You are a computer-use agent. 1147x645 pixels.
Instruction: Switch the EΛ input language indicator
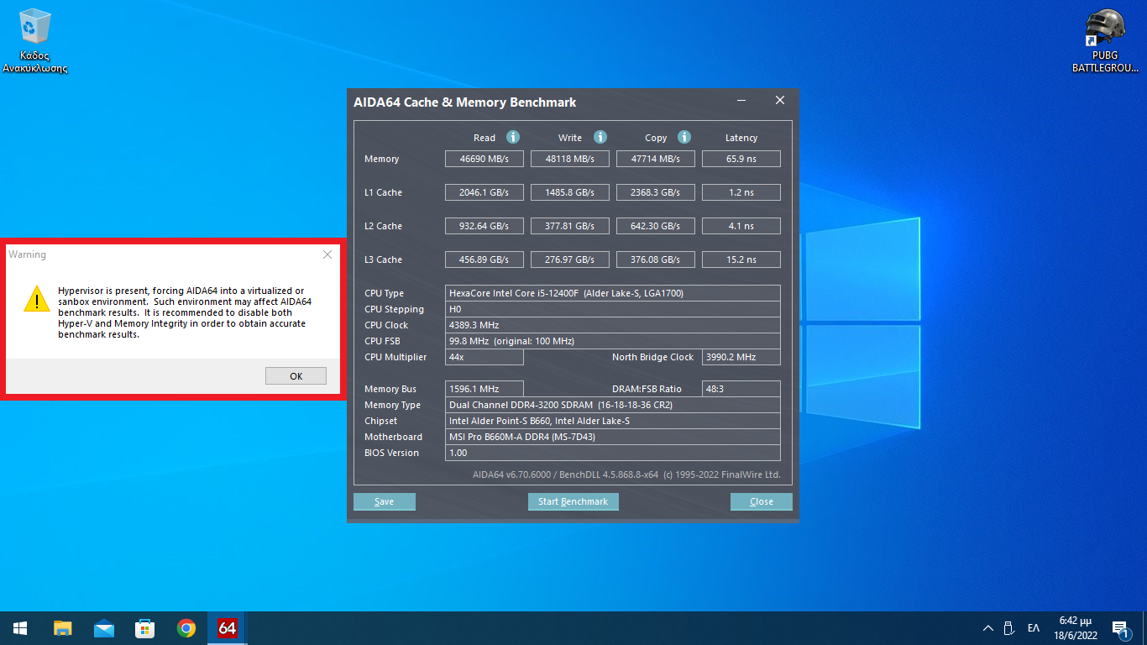[x=1034, y=628]
